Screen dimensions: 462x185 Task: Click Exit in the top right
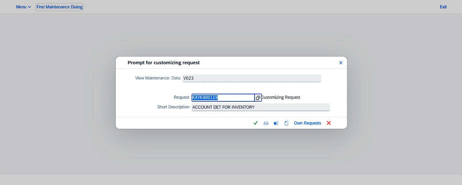coord(443,7)
